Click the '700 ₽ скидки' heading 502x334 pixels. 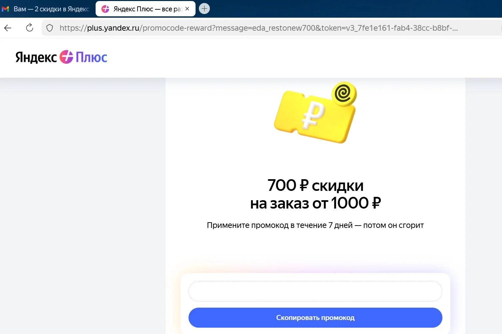click(315, 185)
